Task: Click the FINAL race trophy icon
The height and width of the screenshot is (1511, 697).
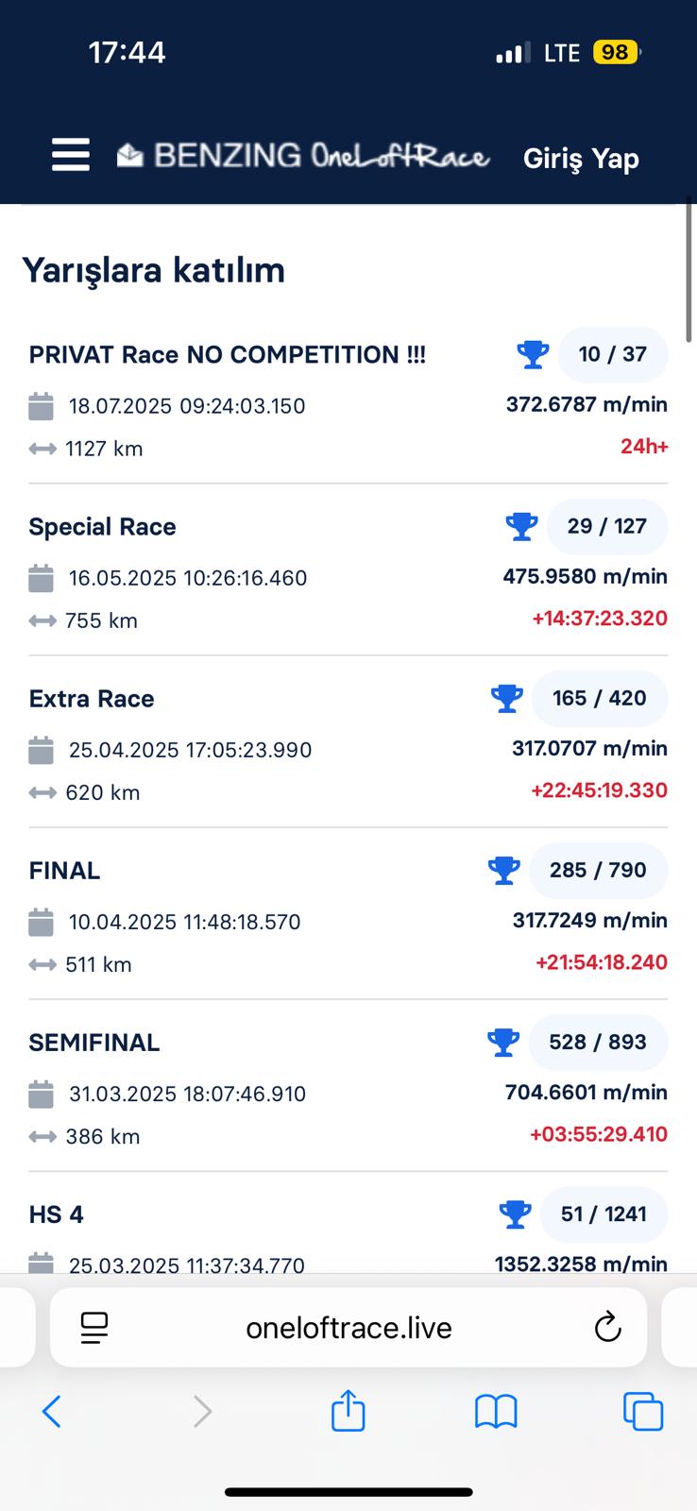Action: pos(503,871)
